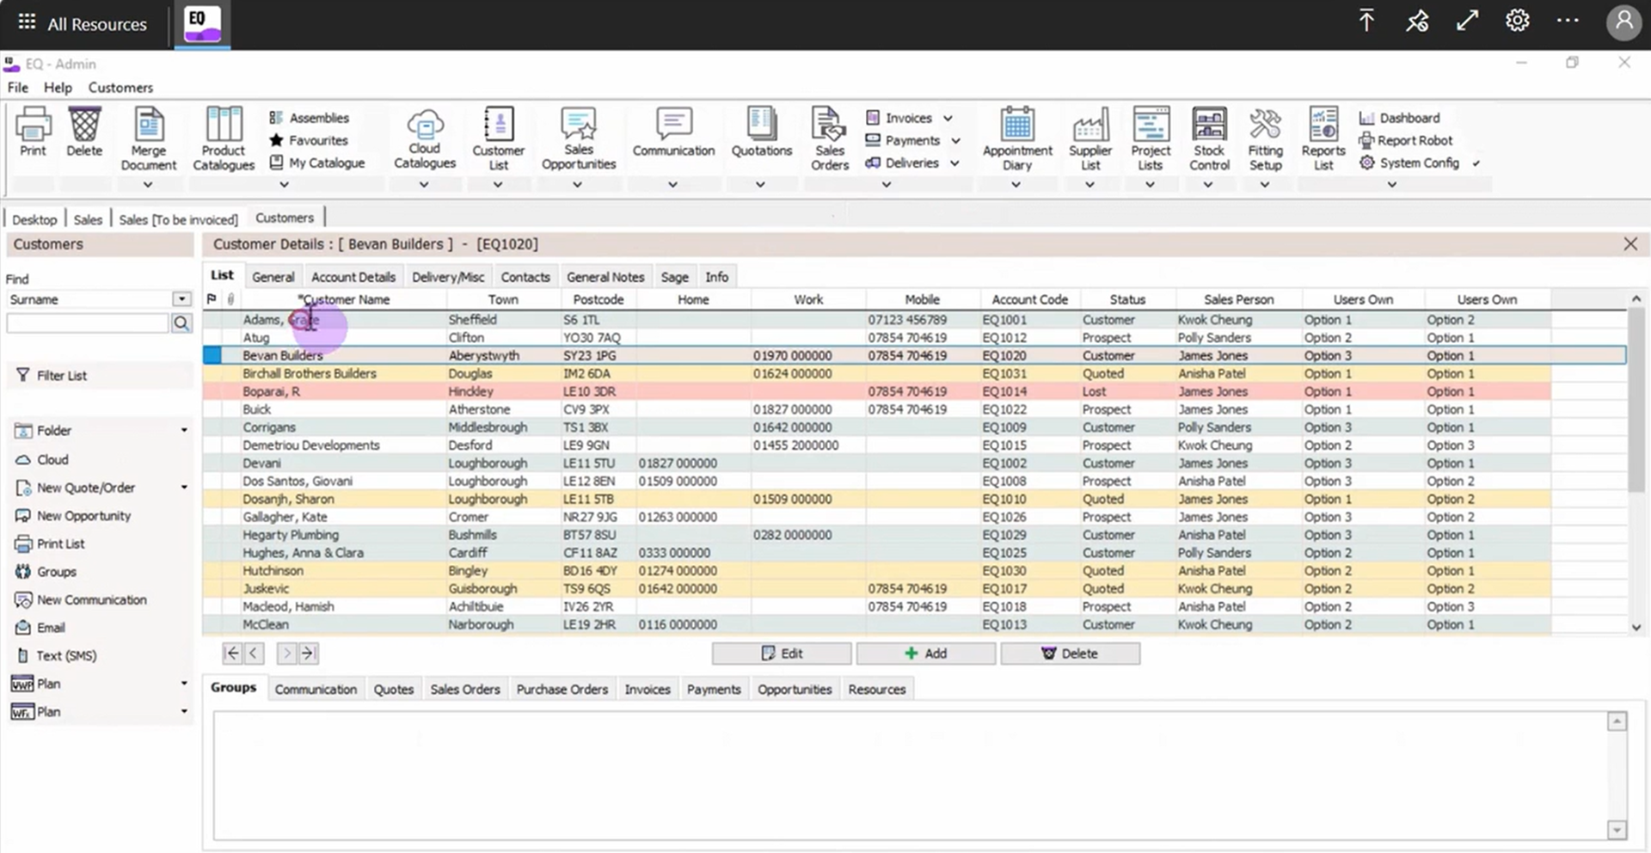Expand chevron below Stock Control
The width and height of the screenshot is (1651, 853).
coord(1208,184)
